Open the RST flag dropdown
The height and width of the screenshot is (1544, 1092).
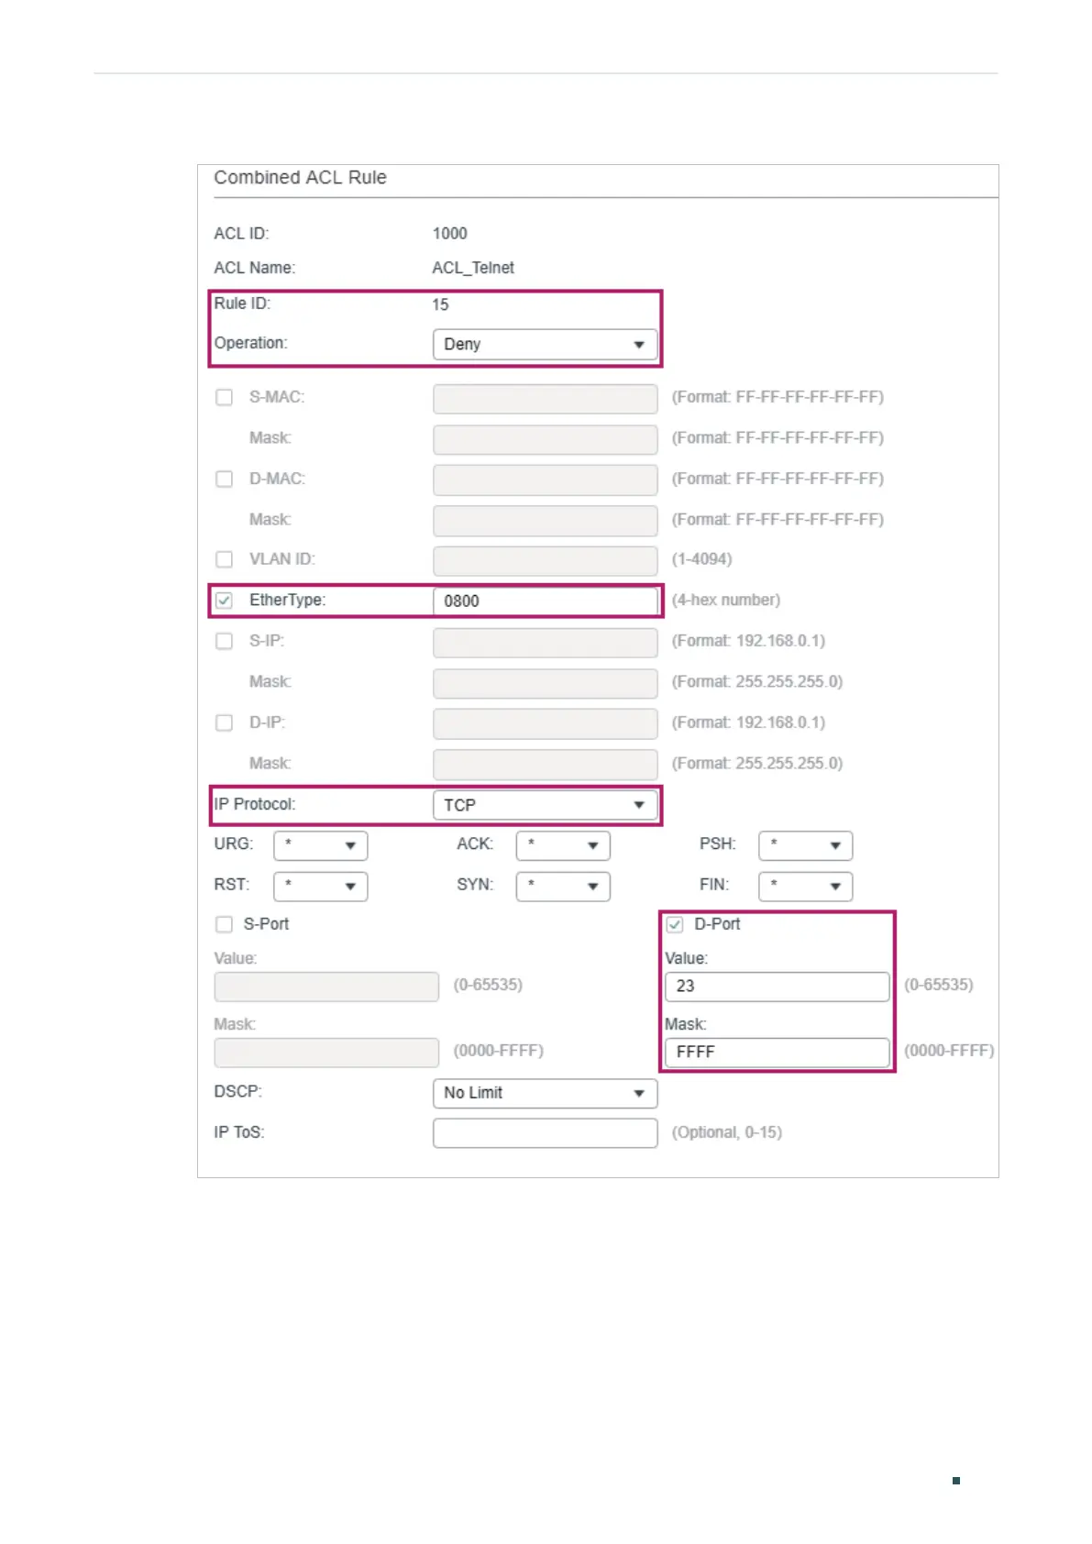point(320,886)
